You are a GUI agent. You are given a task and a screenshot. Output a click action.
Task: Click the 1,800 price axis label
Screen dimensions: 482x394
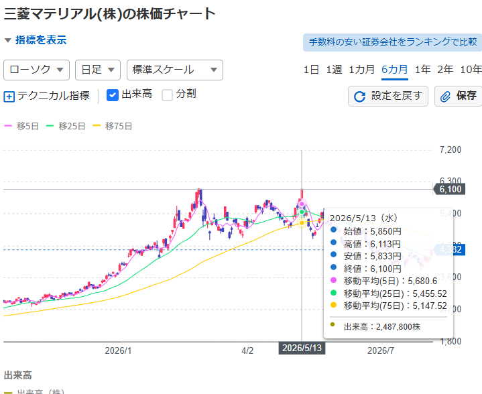point(450,341)
